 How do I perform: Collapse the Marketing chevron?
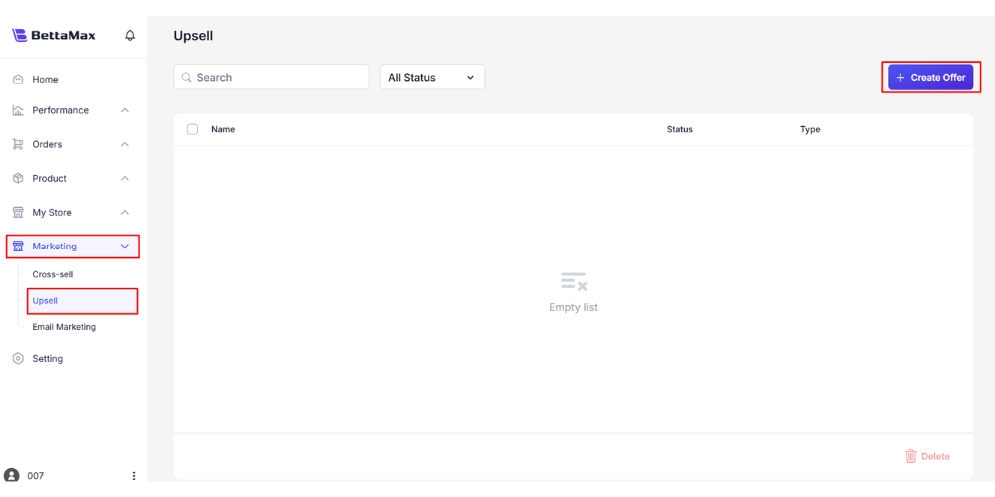click(125, 246)
